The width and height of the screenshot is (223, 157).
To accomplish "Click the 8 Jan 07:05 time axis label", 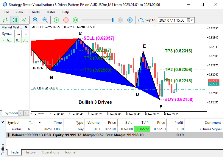I will coord(114,114).
